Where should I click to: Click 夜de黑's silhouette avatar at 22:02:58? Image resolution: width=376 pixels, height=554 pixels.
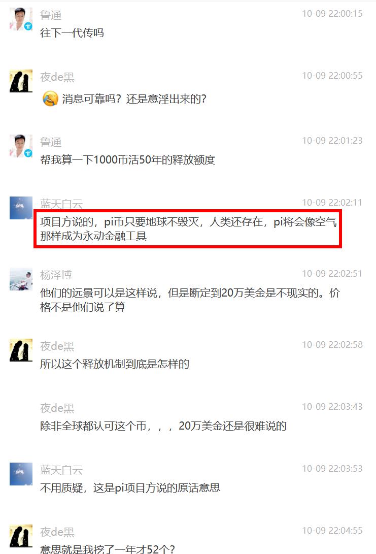pyautogui.click(x=21, y=350)
